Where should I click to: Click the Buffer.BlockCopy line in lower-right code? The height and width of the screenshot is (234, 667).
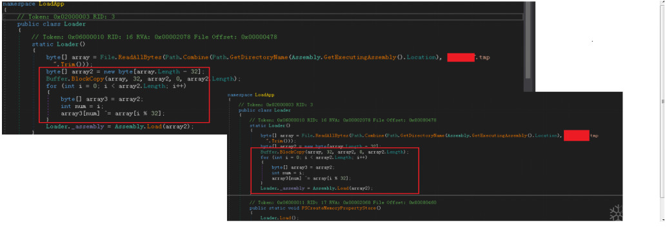click(334, 152)
